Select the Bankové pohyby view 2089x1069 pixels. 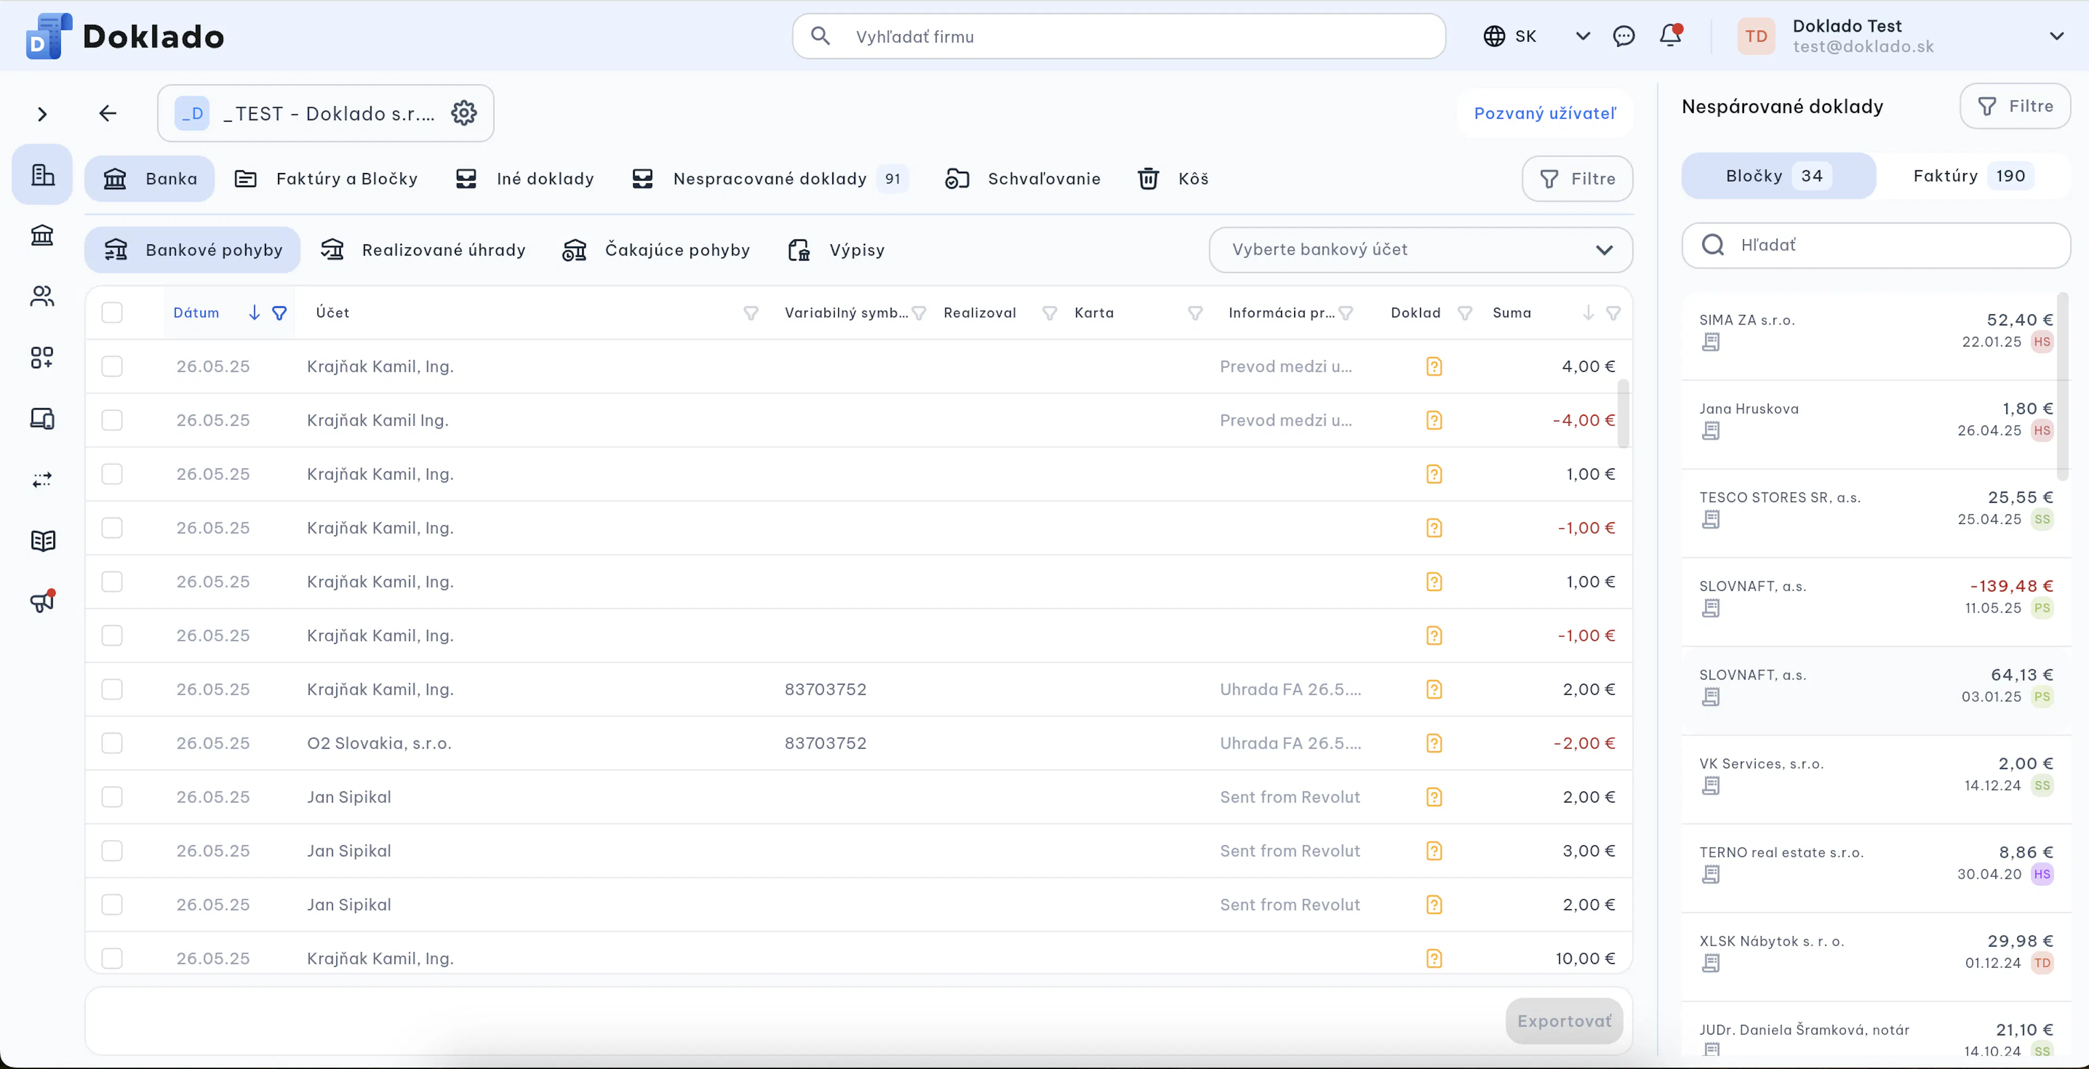pos(192,250)
